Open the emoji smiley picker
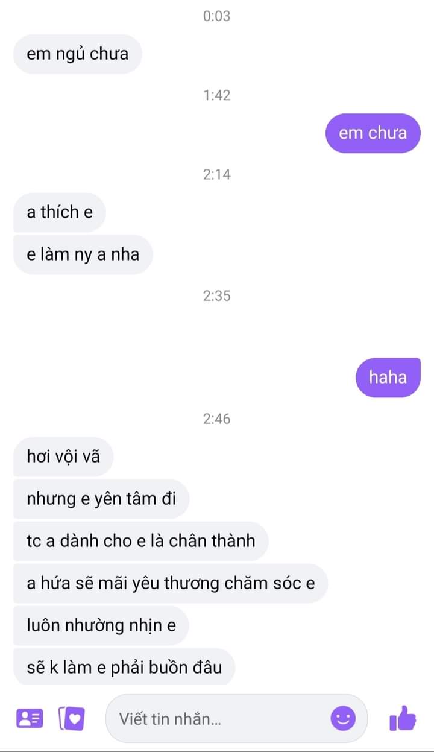 pos(343,718)
